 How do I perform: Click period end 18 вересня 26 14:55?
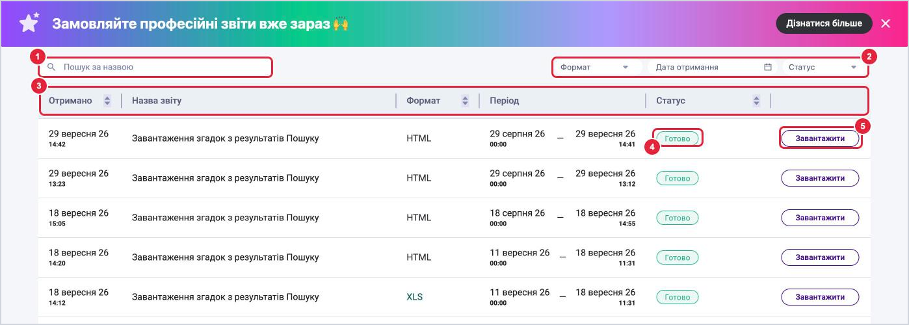tap(605, 218)
